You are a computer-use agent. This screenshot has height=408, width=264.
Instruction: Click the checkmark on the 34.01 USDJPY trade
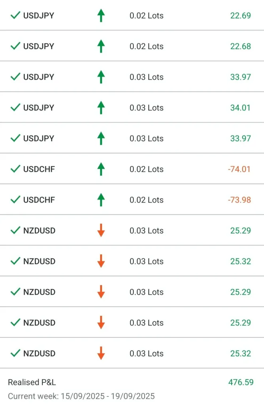tap(15, 108)
